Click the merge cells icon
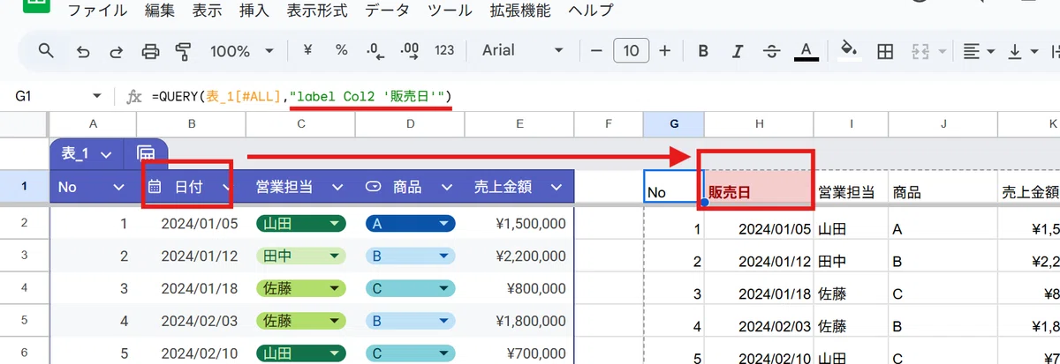This screenshot has width=1060, height=364. [x=921, y=51]
